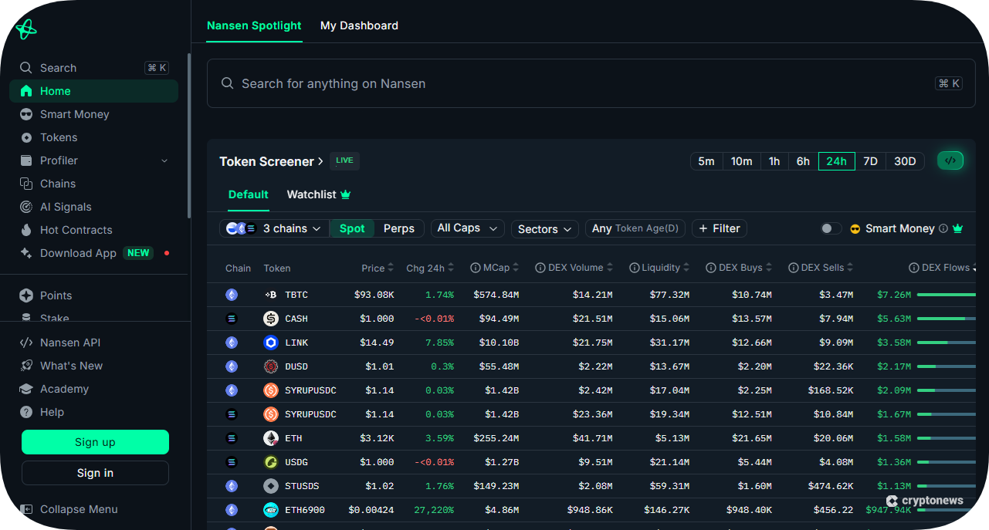Open the All Caps market cap dropdown

pos(466,228)
